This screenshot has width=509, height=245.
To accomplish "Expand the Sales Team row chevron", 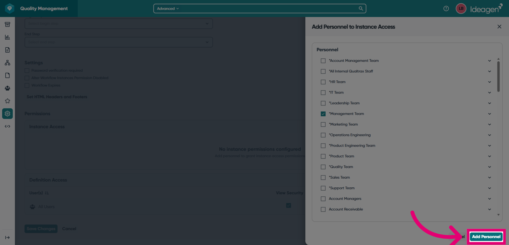I will click(490, 177).
